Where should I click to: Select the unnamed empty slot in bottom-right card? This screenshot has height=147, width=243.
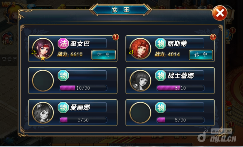pos(140,113)
